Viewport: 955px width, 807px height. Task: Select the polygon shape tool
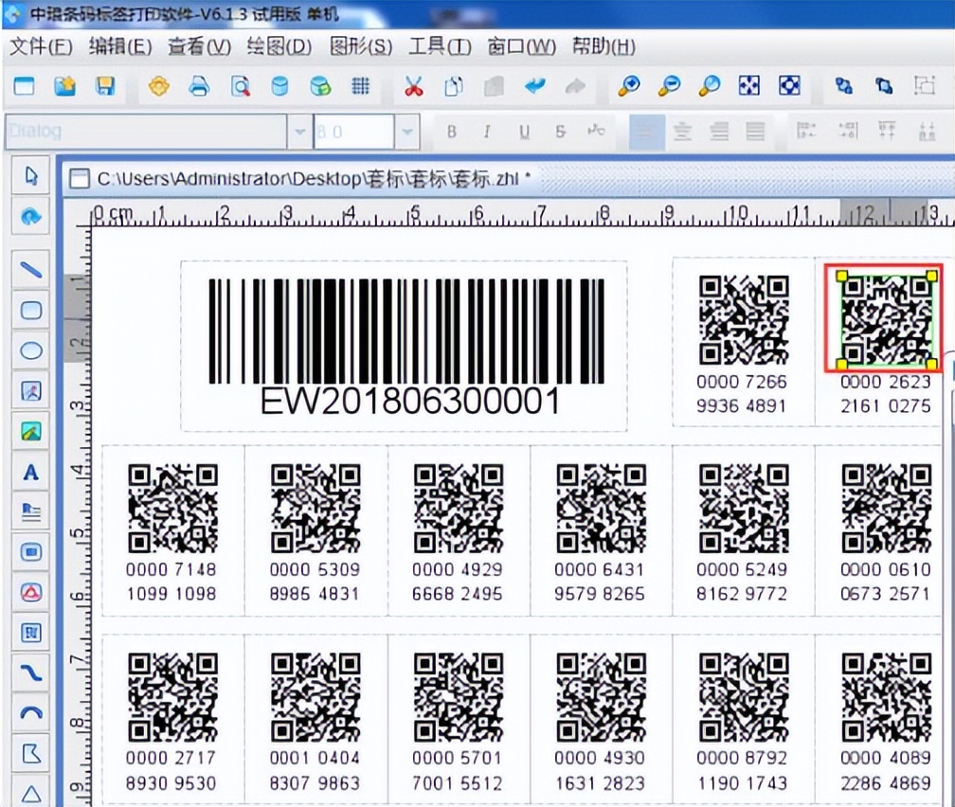coord(31,753)
